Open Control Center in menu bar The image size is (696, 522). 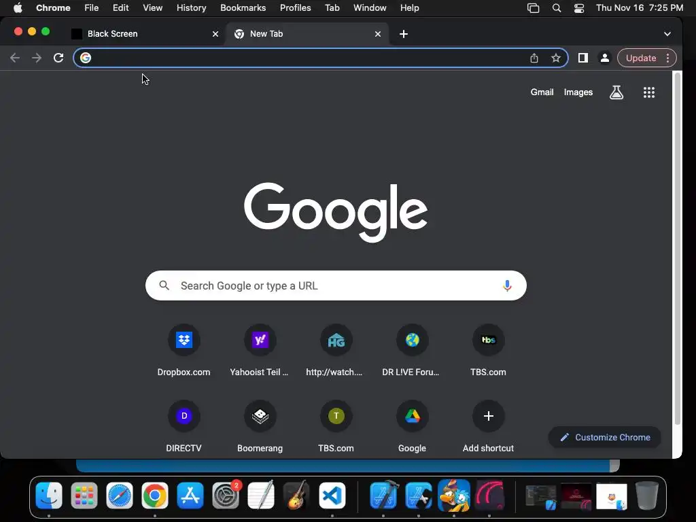click(579, 8)
